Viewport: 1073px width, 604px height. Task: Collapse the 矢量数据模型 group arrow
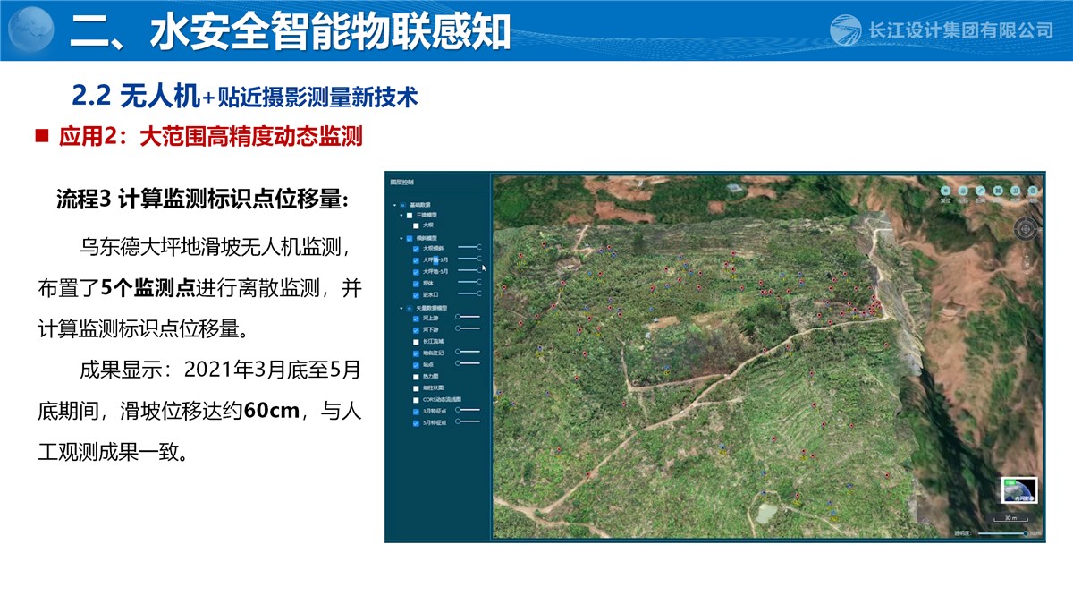click(400, 308)
